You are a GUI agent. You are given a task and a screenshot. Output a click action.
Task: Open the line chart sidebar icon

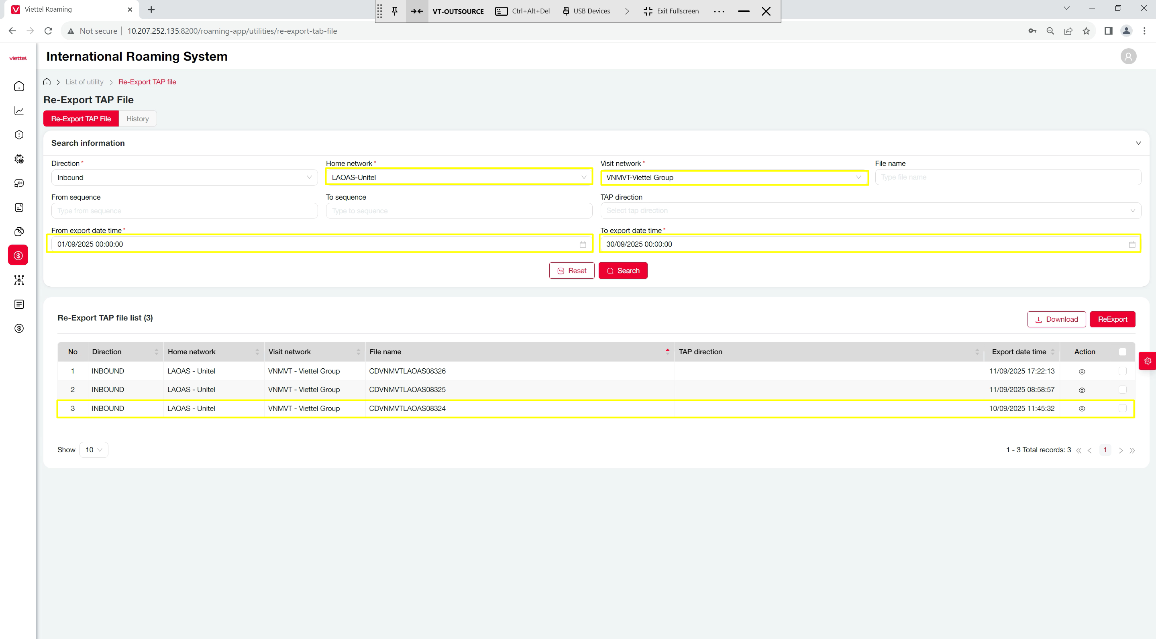(19, 110)
